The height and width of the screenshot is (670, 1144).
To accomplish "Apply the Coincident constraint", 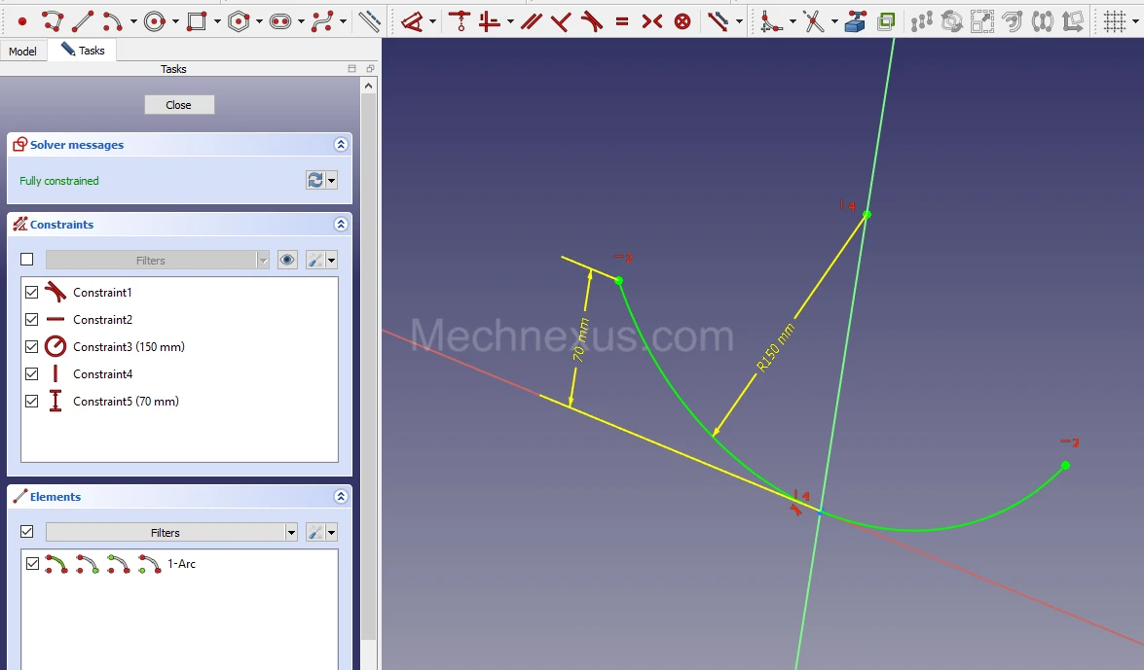I will tap(460, 21).
